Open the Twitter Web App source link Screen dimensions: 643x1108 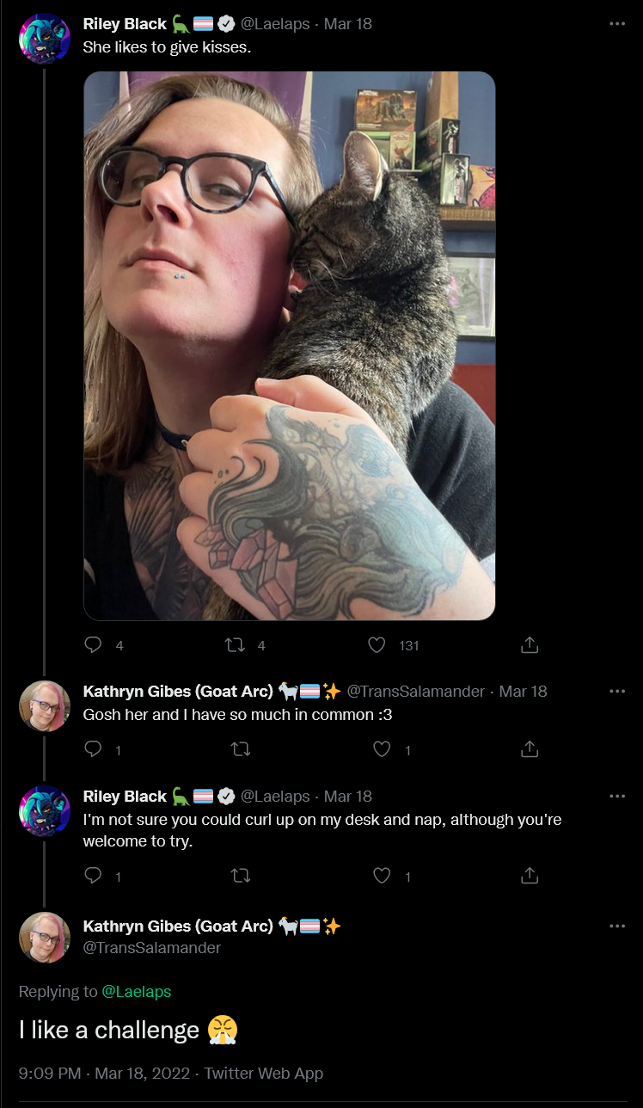264,1073
